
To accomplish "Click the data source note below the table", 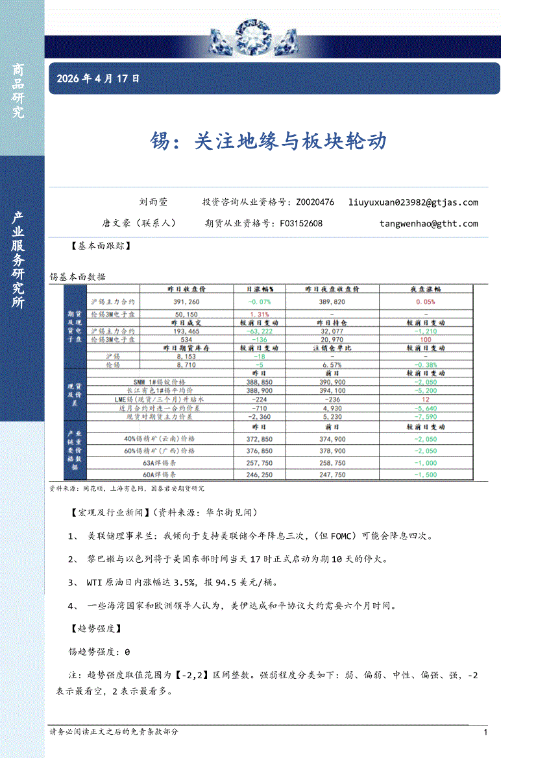I will (x=127, y=488).
